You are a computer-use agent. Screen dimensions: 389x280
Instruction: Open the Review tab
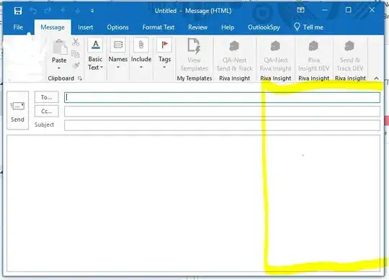(x=197, y=27)
